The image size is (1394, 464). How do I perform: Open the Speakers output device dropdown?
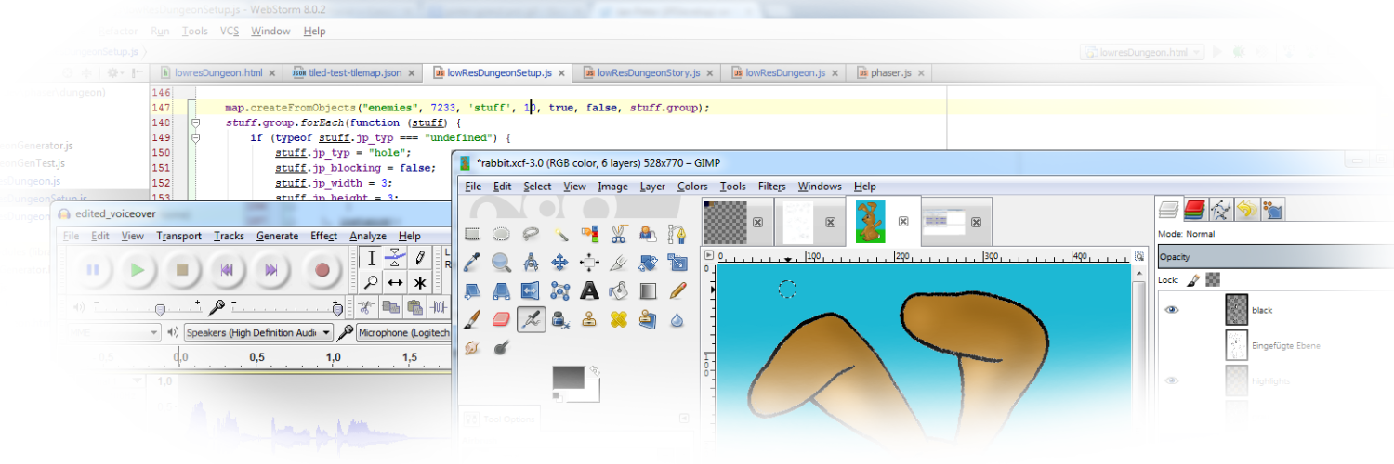(x=258, y=332)
